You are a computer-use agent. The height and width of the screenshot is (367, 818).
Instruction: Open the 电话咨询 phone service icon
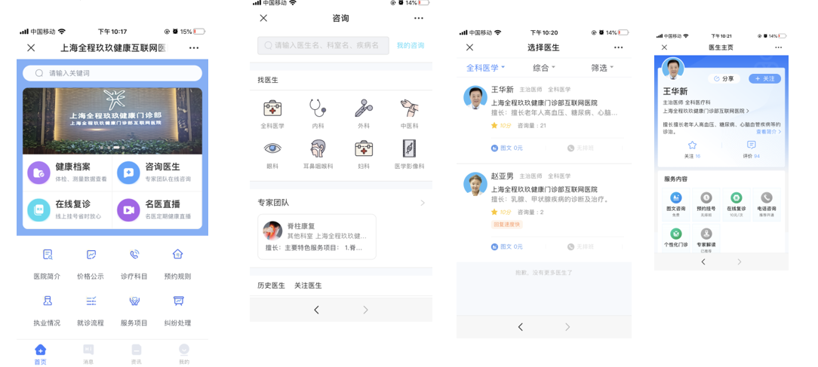pyautogui.click(x=767, y=197)
